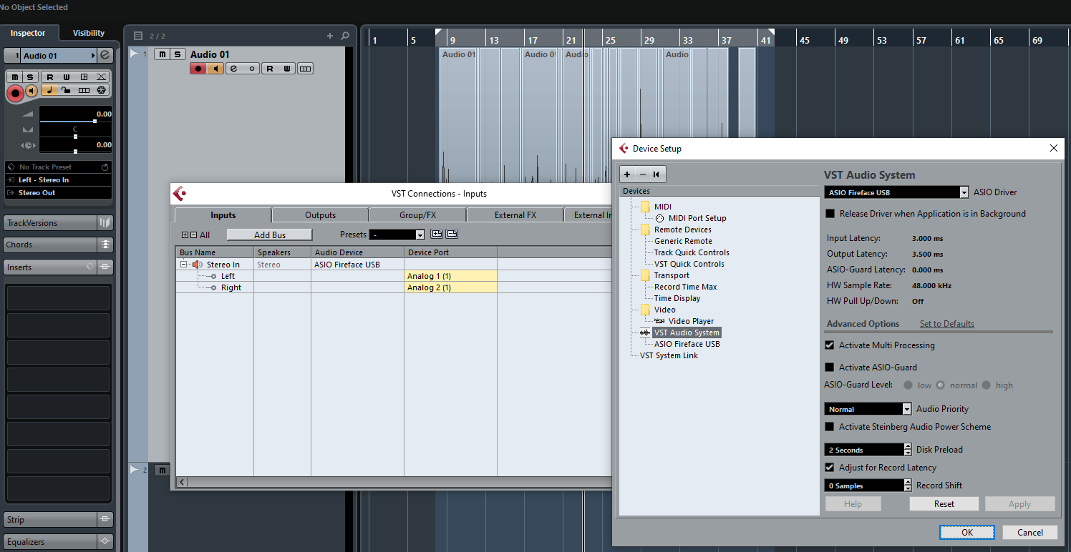Open ASIO Driver dropdown
Viewport: 1071px width, 552px height.
(964, 192)
